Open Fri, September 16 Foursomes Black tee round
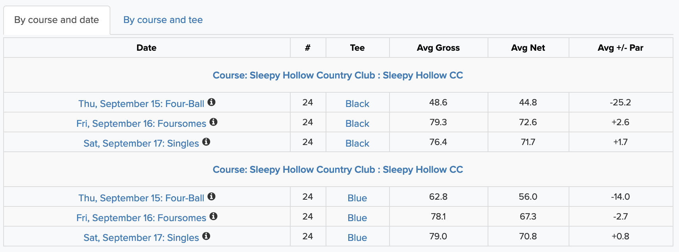This screenshot has width=679, height=252. point(141,124)
